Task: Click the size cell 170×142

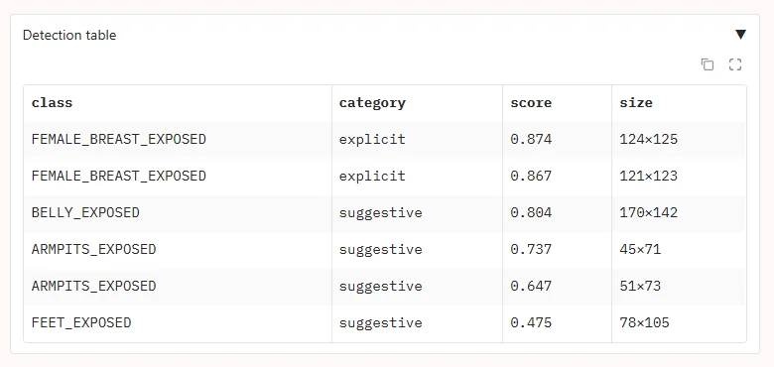Action: tap(679, 213)
